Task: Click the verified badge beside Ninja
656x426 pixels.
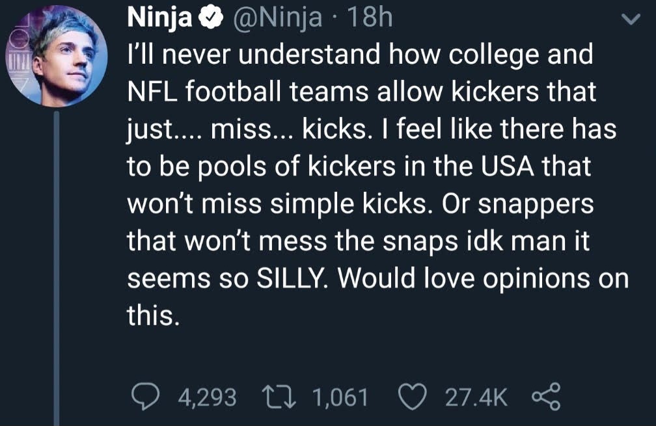Action: point(208,19)
